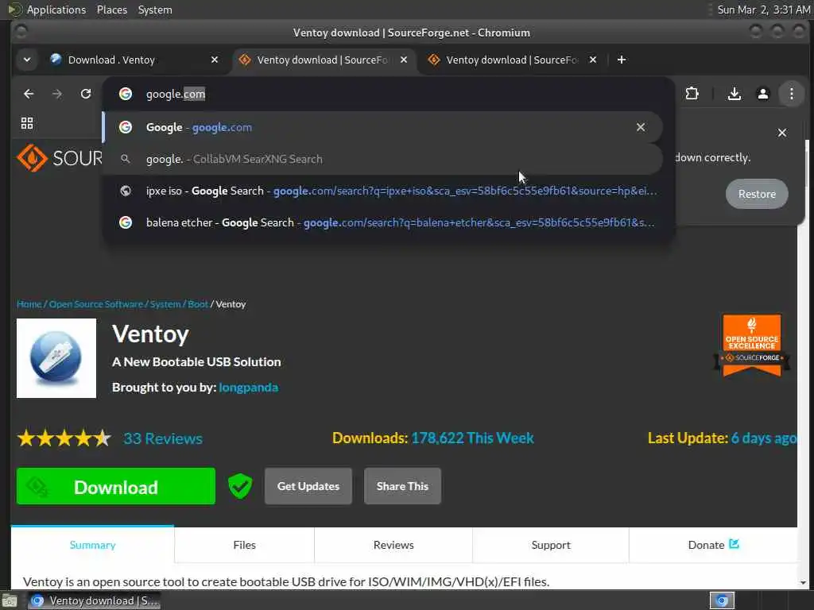This screenshot has width=814, height=610.
Task: Open the Places menu
Action: coord(112,10)
